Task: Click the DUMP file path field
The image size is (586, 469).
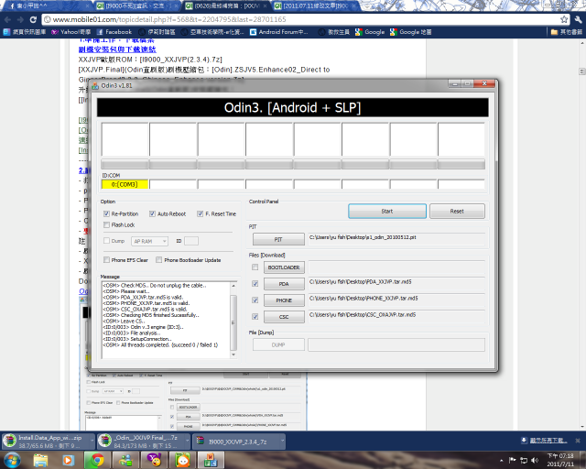Action: (396, 344)
